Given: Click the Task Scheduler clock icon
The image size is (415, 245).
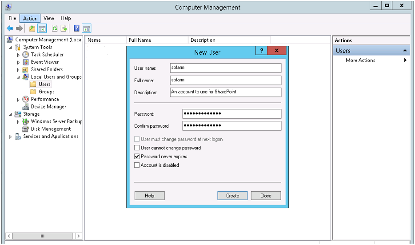Looking at the screenshot, I should [x=26, y=55].
